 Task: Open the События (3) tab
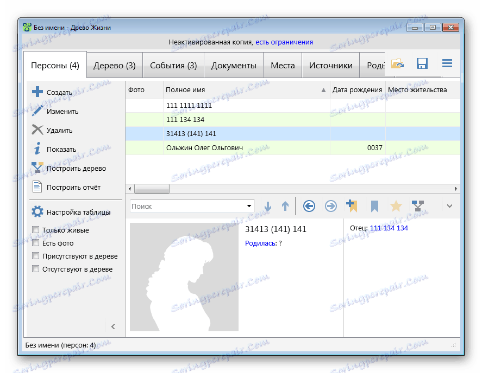coord(173,66)
